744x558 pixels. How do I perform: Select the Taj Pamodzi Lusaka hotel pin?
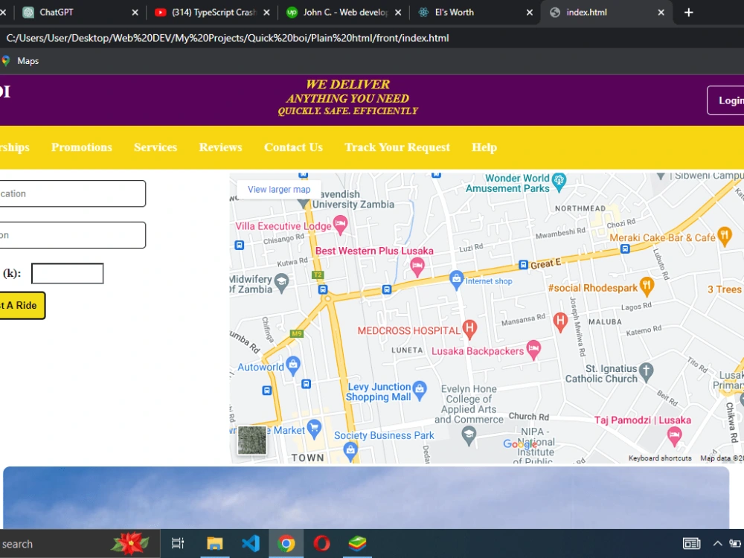[x=674, y=435]
